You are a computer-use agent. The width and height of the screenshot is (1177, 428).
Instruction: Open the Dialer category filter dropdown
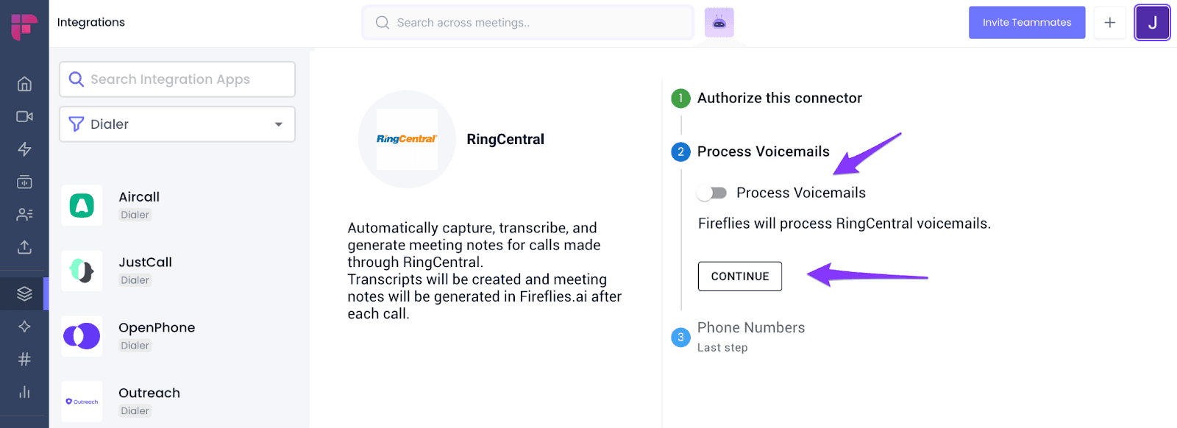[177, 124]
